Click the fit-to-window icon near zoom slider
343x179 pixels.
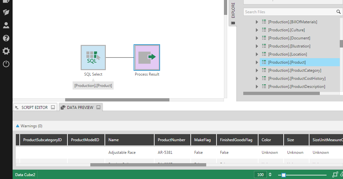coord(335,174)
